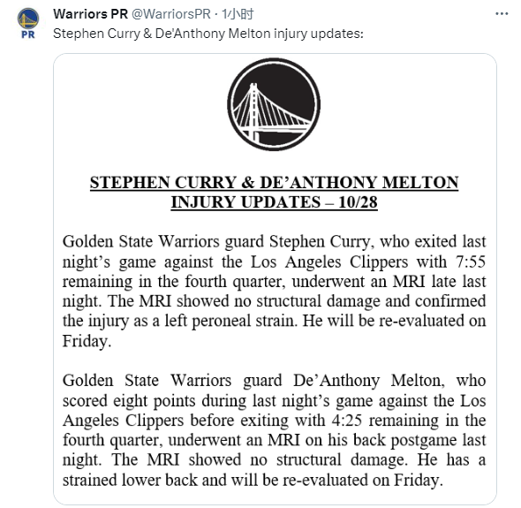Click the black bridge logo in image
The height and width of the screenshot is (508, 521).
[x=274, y=104]
